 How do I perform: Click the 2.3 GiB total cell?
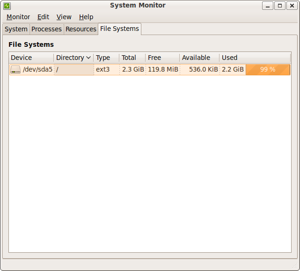point(133,69)
